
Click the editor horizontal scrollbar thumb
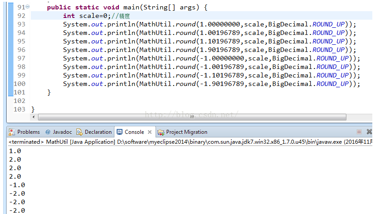[192, 117]
